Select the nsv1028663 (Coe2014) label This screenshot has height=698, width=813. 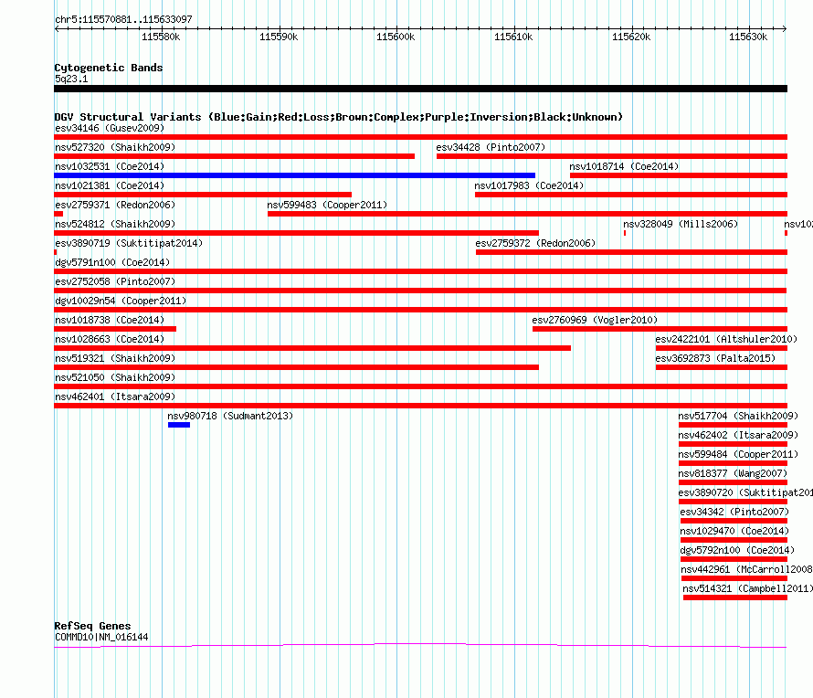(110, 339)
